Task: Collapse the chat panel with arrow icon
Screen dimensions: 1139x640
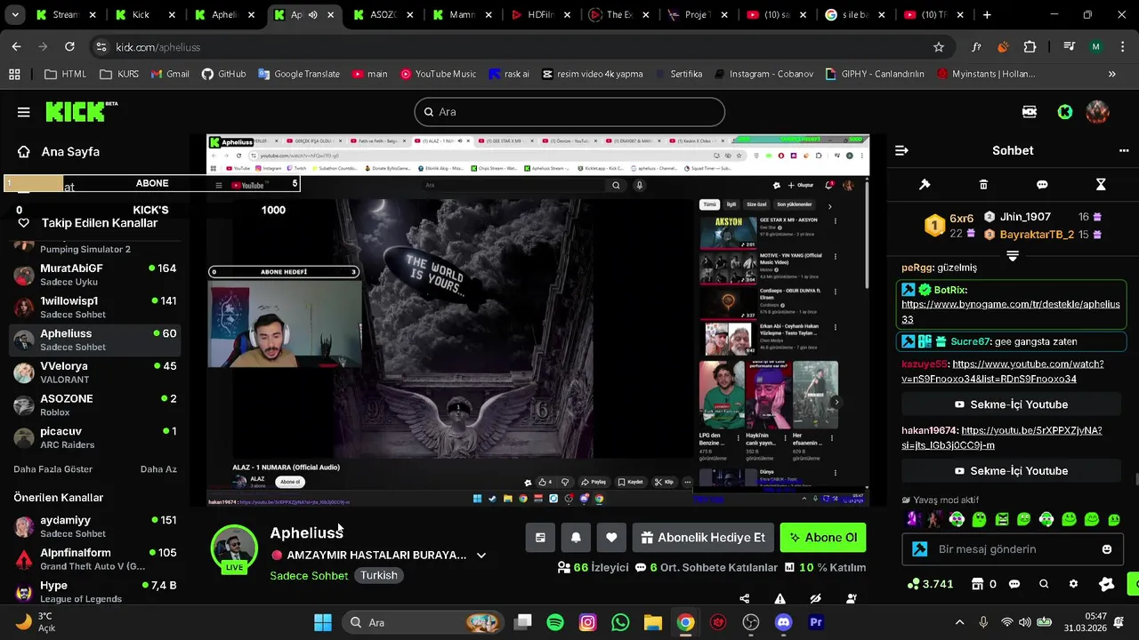Action: click(x=901, y=150)
